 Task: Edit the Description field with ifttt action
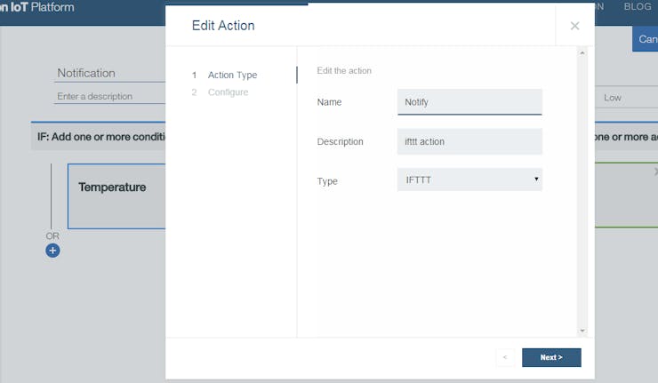[x=469, y=142]
